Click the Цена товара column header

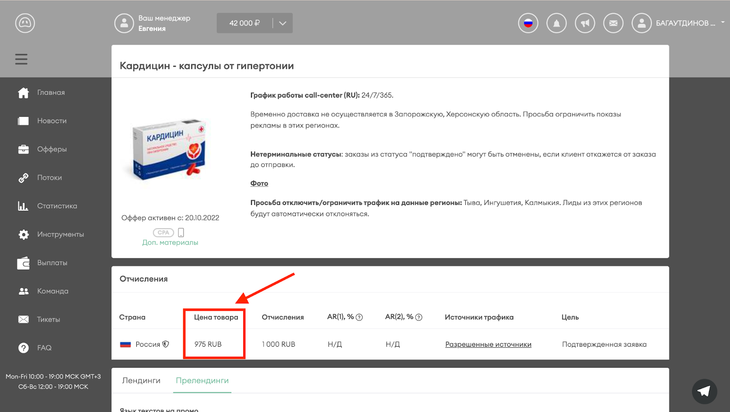pos(216,317)
